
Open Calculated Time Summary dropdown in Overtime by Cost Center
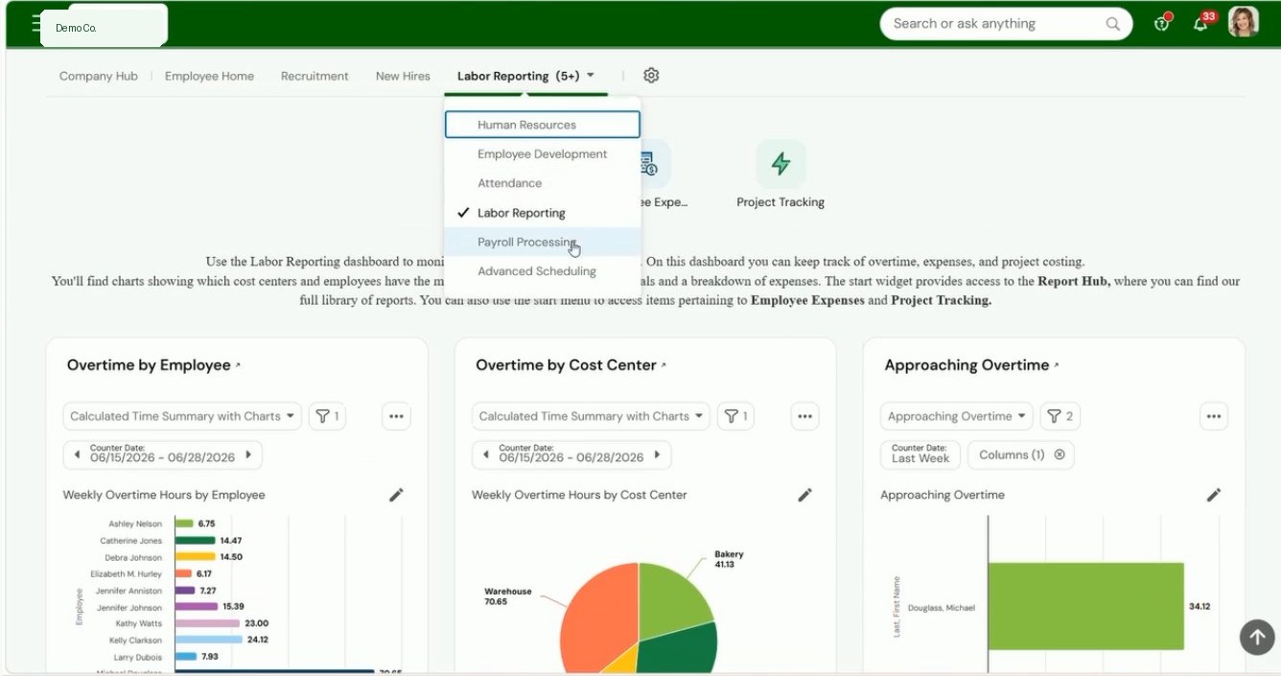(x=591, y=416)
